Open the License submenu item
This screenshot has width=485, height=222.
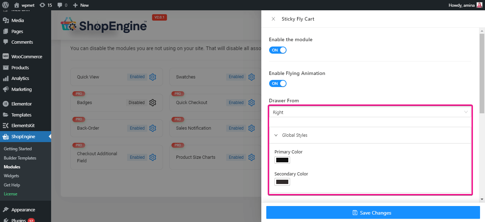(11, 194)
